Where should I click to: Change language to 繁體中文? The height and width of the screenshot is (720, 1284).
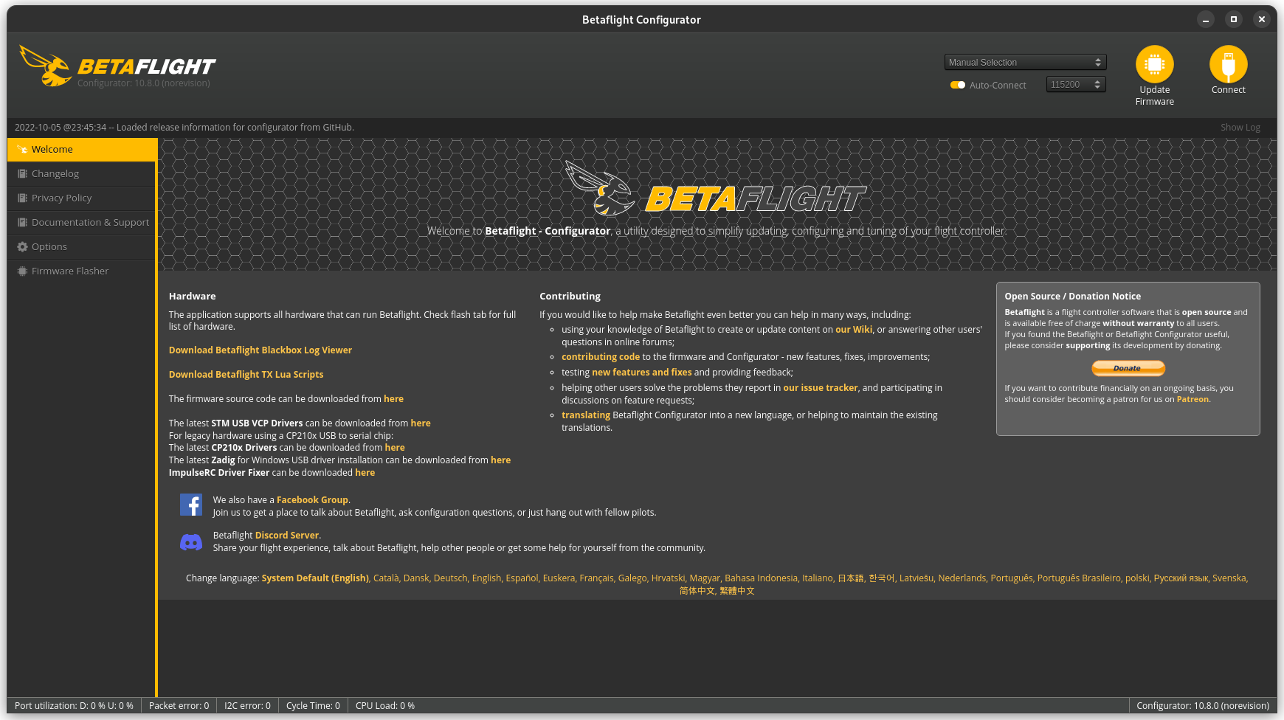(x=737, y=590)
